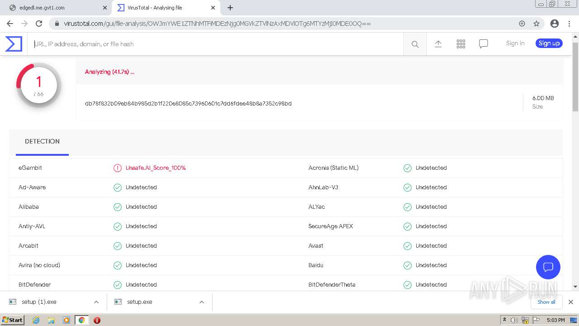The width and height of the screenshot is (579, 326).
Task: Close the VirusTotal tab
Action: coord(213,8)
